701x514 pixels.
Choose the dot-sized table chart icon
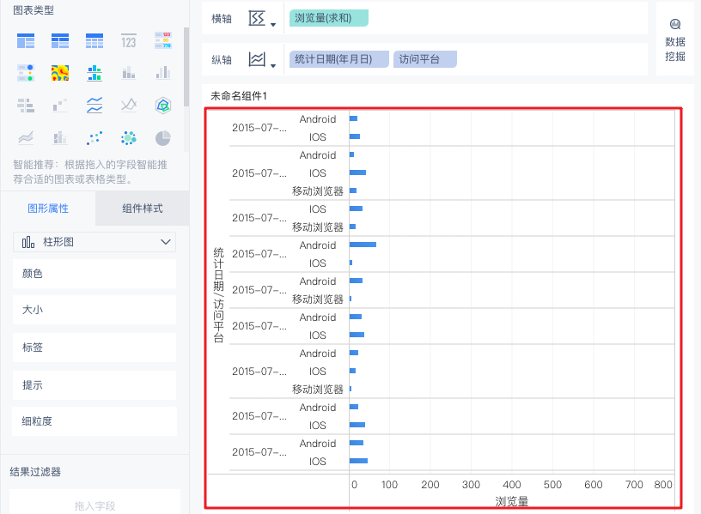tap(26, 73)
